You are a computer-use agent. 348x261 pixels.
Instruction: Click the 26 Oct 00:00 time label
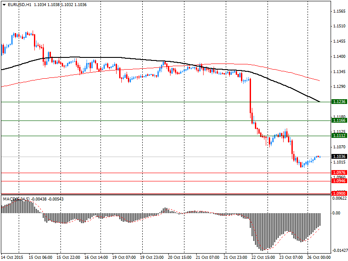(x=319, y=258)
